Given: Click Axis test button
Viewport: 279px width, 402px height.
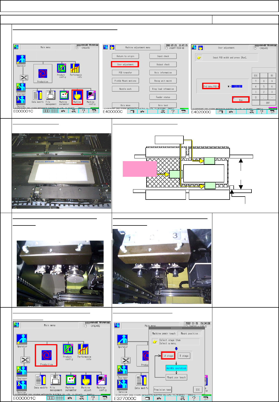Looking at the screenshot, I should click(x=163, y=105).
